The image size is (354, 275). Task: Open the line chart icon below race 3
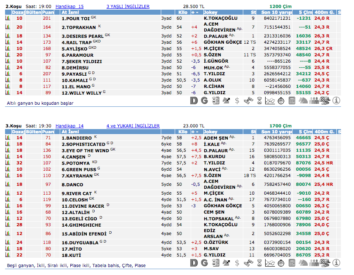[270, 263]
